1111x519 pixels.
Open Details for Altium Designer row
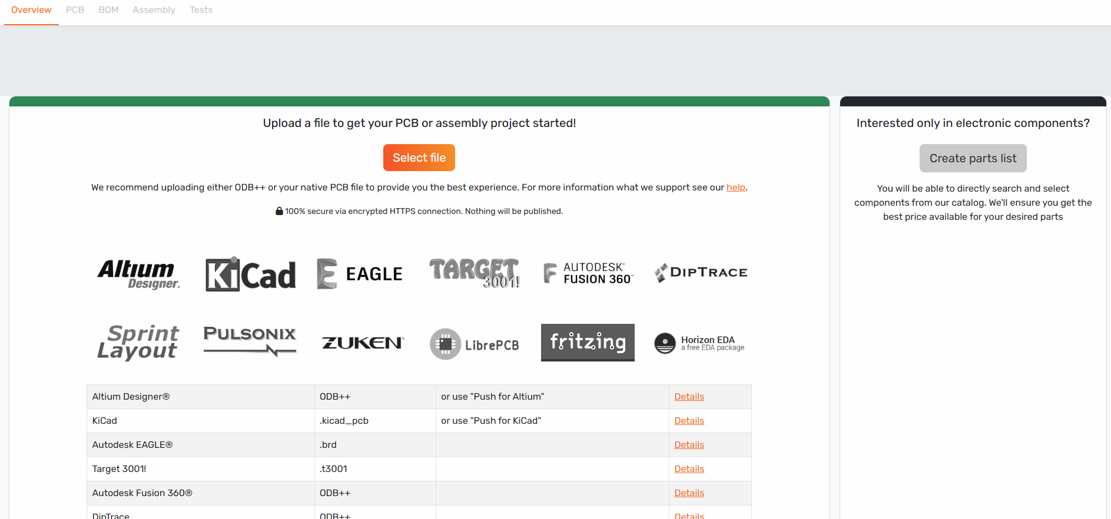(689, 397)
